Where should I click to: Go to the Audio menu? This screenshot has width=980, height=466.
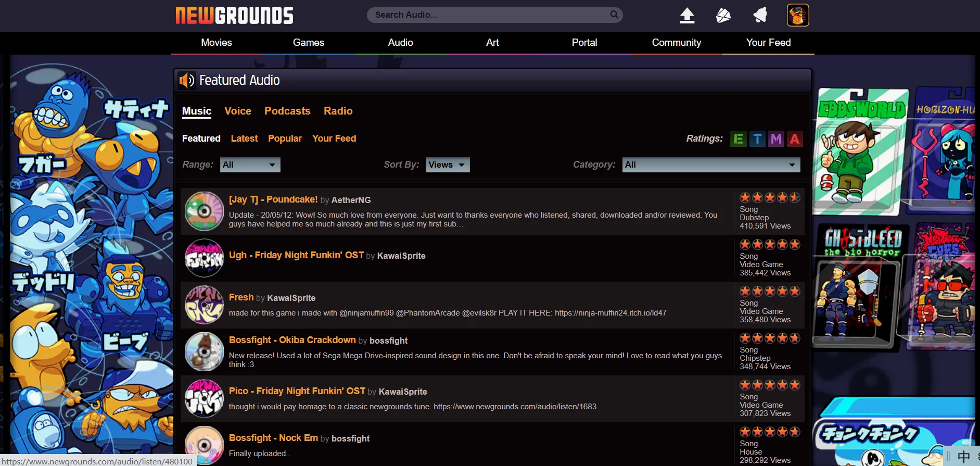(401, 43)
